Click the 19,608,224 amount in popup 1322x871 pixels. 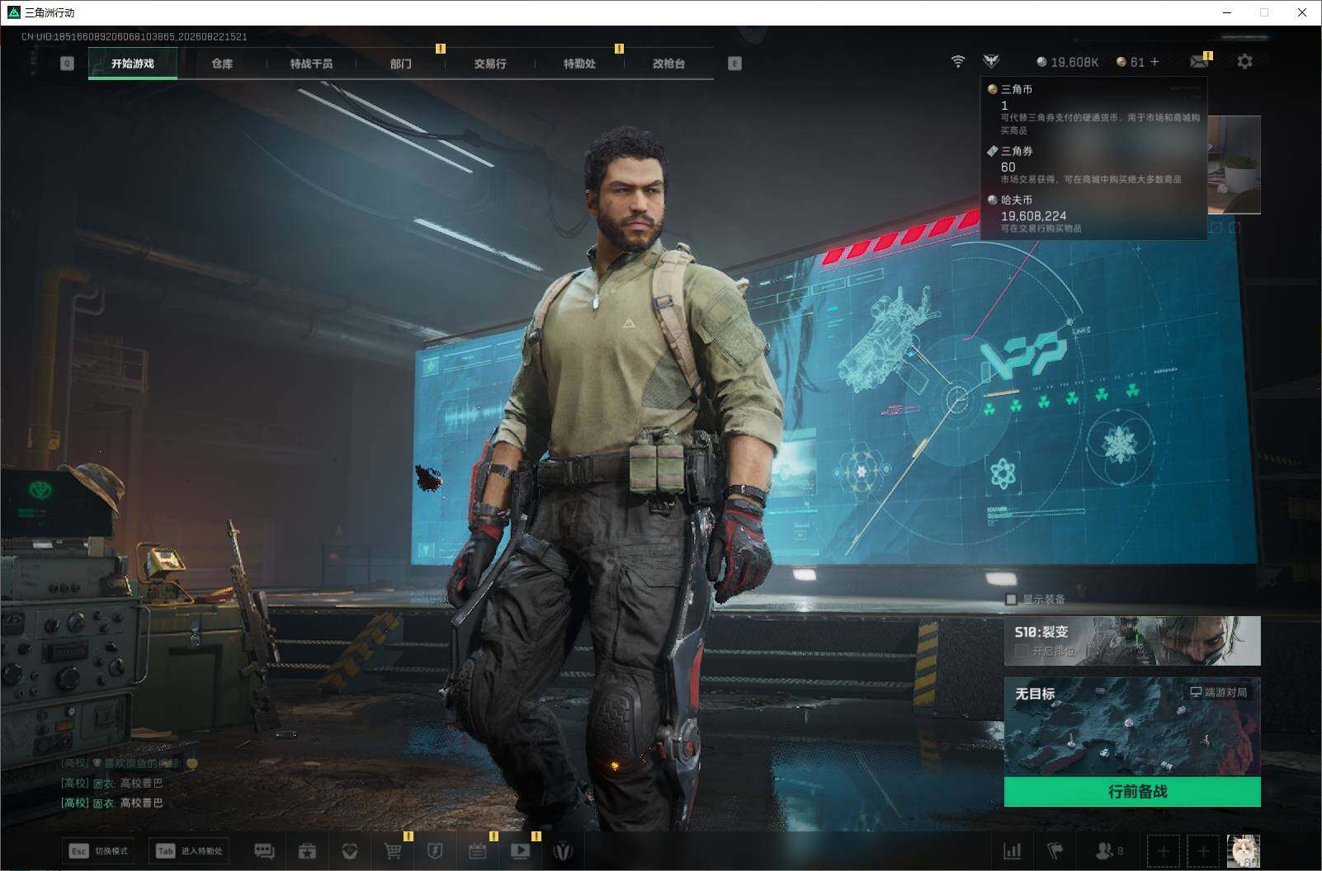pyautogui.click(x=1034, y=216)
